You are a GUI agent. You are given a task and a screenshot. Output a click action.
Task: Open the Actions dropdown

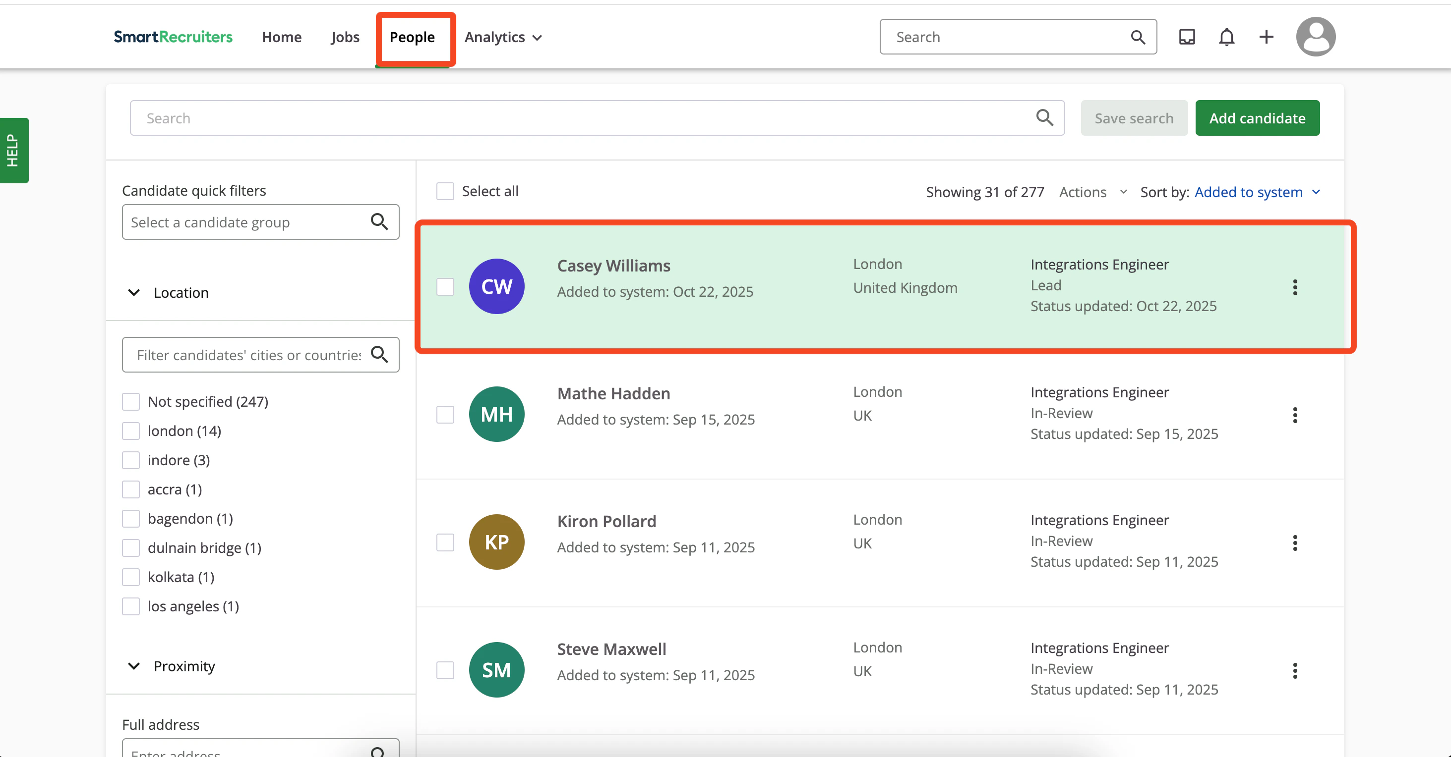1092,193
